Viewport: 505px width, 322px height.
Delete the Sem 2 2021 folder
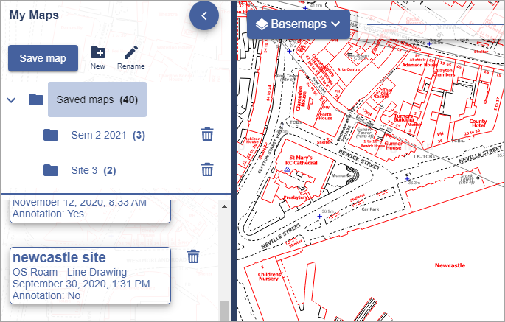pyautogui.click(x=207, y=134)
